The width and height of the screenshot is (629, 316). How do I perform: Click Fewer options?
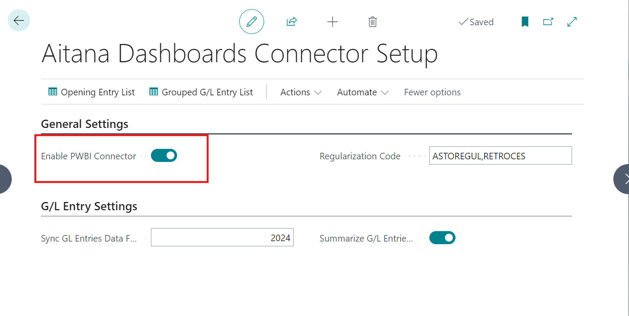coord(432,92)
